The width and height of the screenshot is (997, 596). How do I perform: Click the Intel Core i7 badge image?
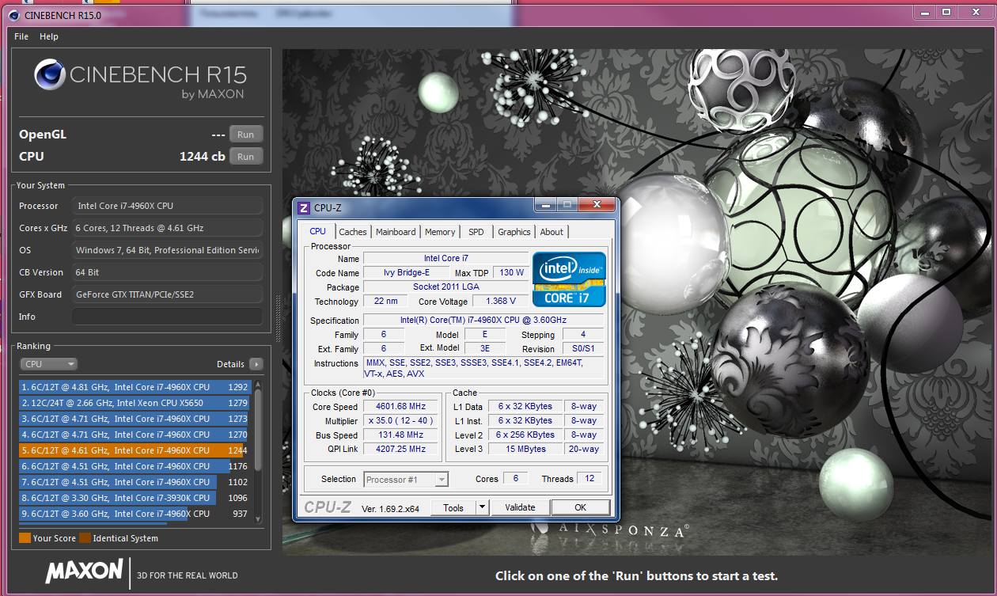coord(570,279)
